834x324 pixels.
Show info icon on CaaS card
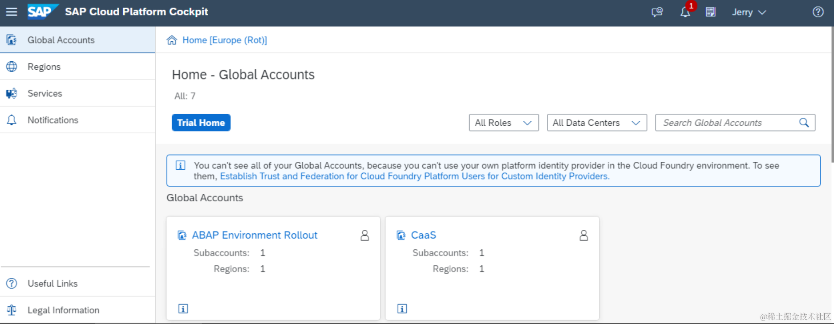point(402,308)
